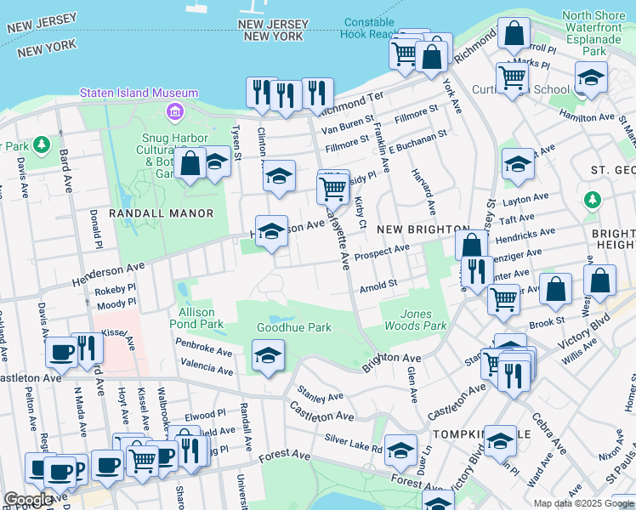Click the RANDALL MANOR neighborhood label
This screenshot has height=510, width=636.
(x=162, y=213)
